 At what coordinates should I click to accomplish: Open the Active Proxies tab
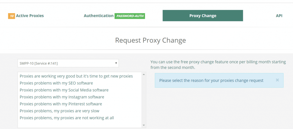[30, 16]
